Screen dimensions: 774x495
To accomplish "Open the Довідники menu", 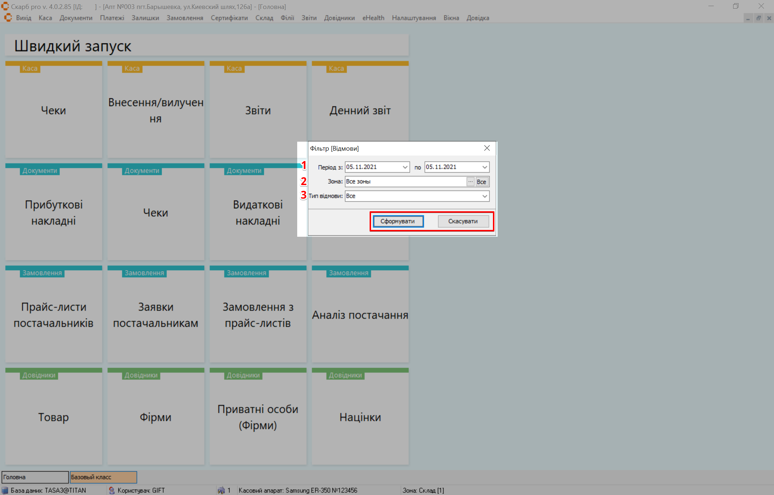I will point(339,18).
